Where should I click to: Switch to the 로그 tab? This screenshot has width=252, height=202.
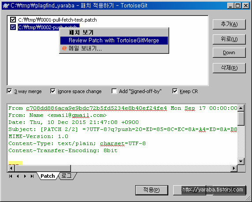coord(67,176)
